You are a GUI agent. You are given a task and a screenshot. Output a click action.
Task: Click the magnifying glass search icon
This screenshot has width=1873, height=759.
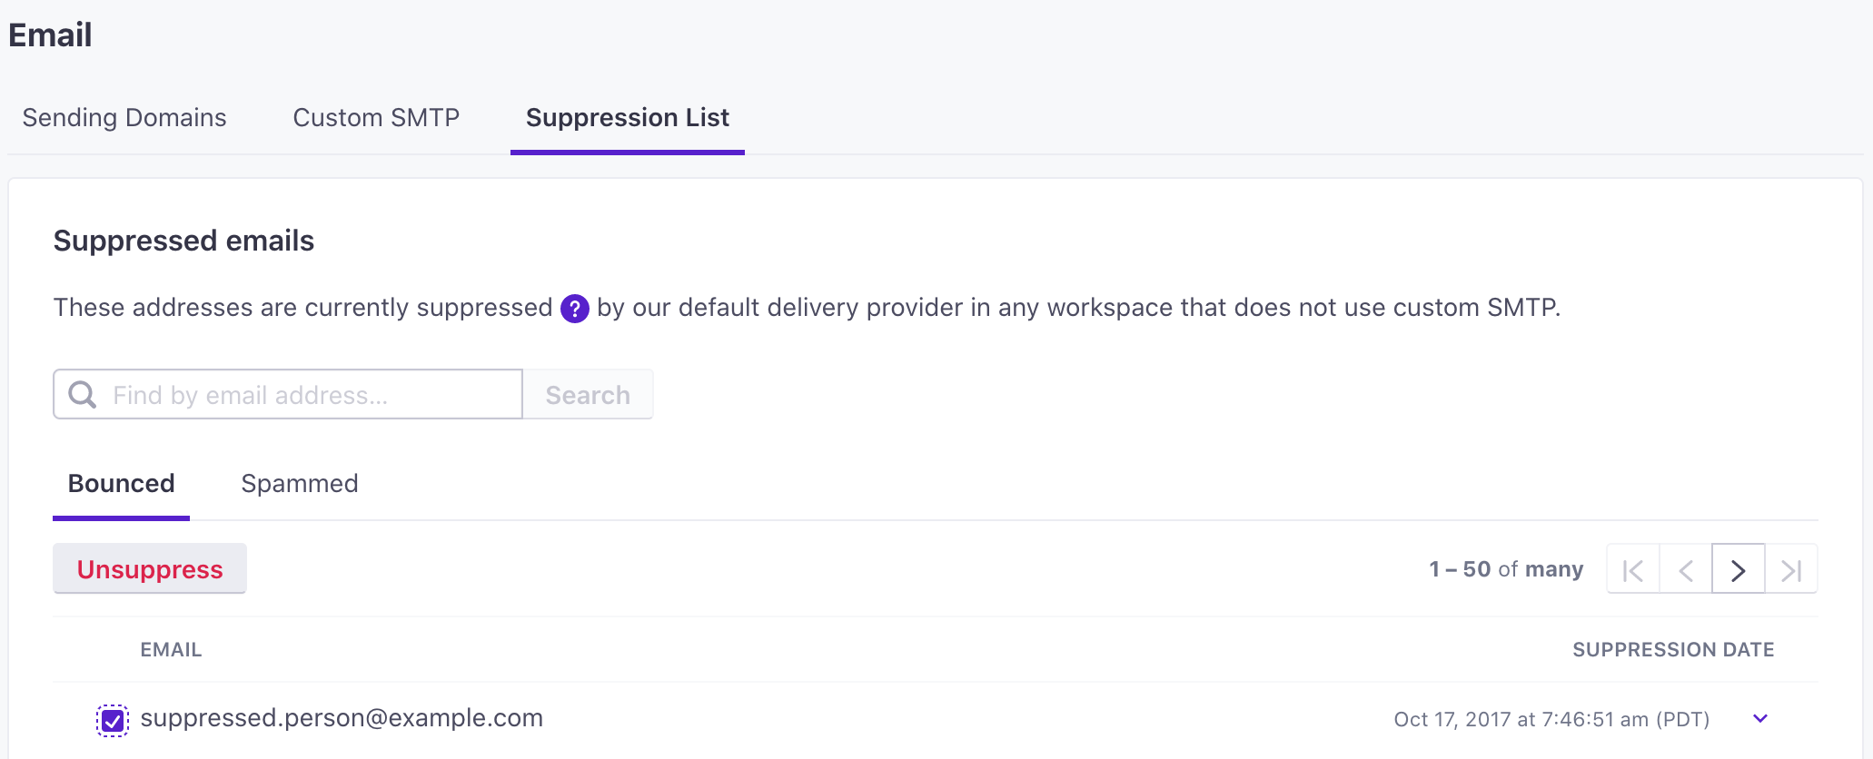[83, 394]
